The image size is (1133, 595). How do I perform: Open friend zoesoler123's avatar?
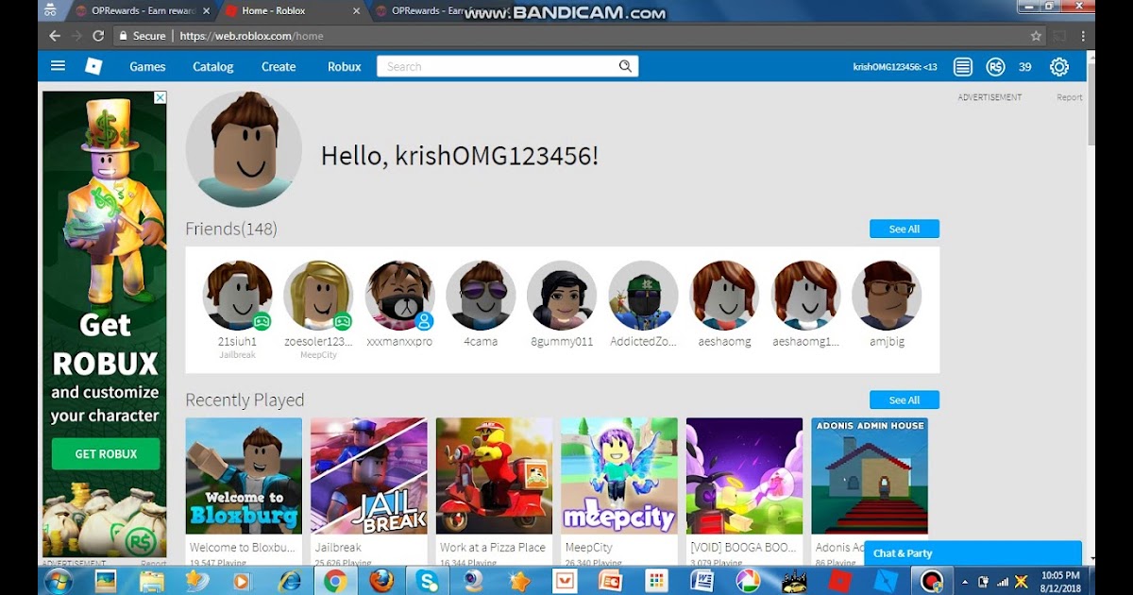(x=318, y=296)
